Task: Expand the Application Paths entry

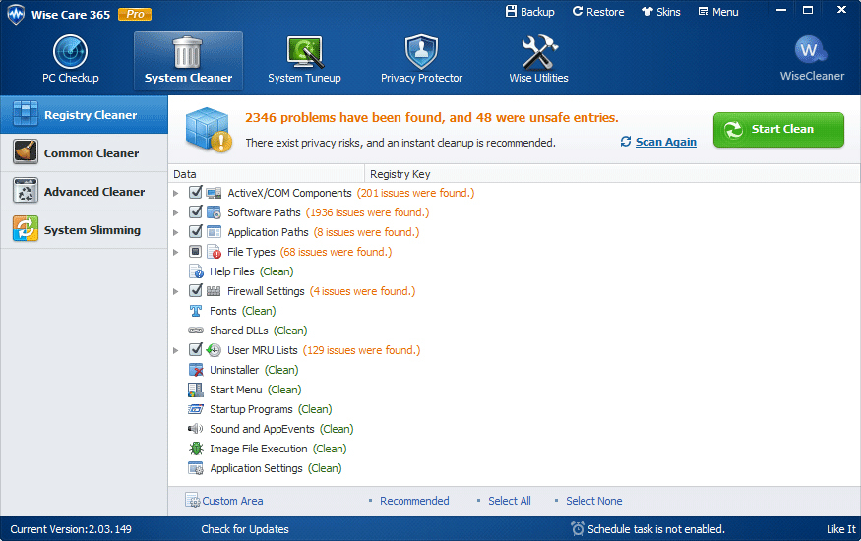Action: [176, 232]
